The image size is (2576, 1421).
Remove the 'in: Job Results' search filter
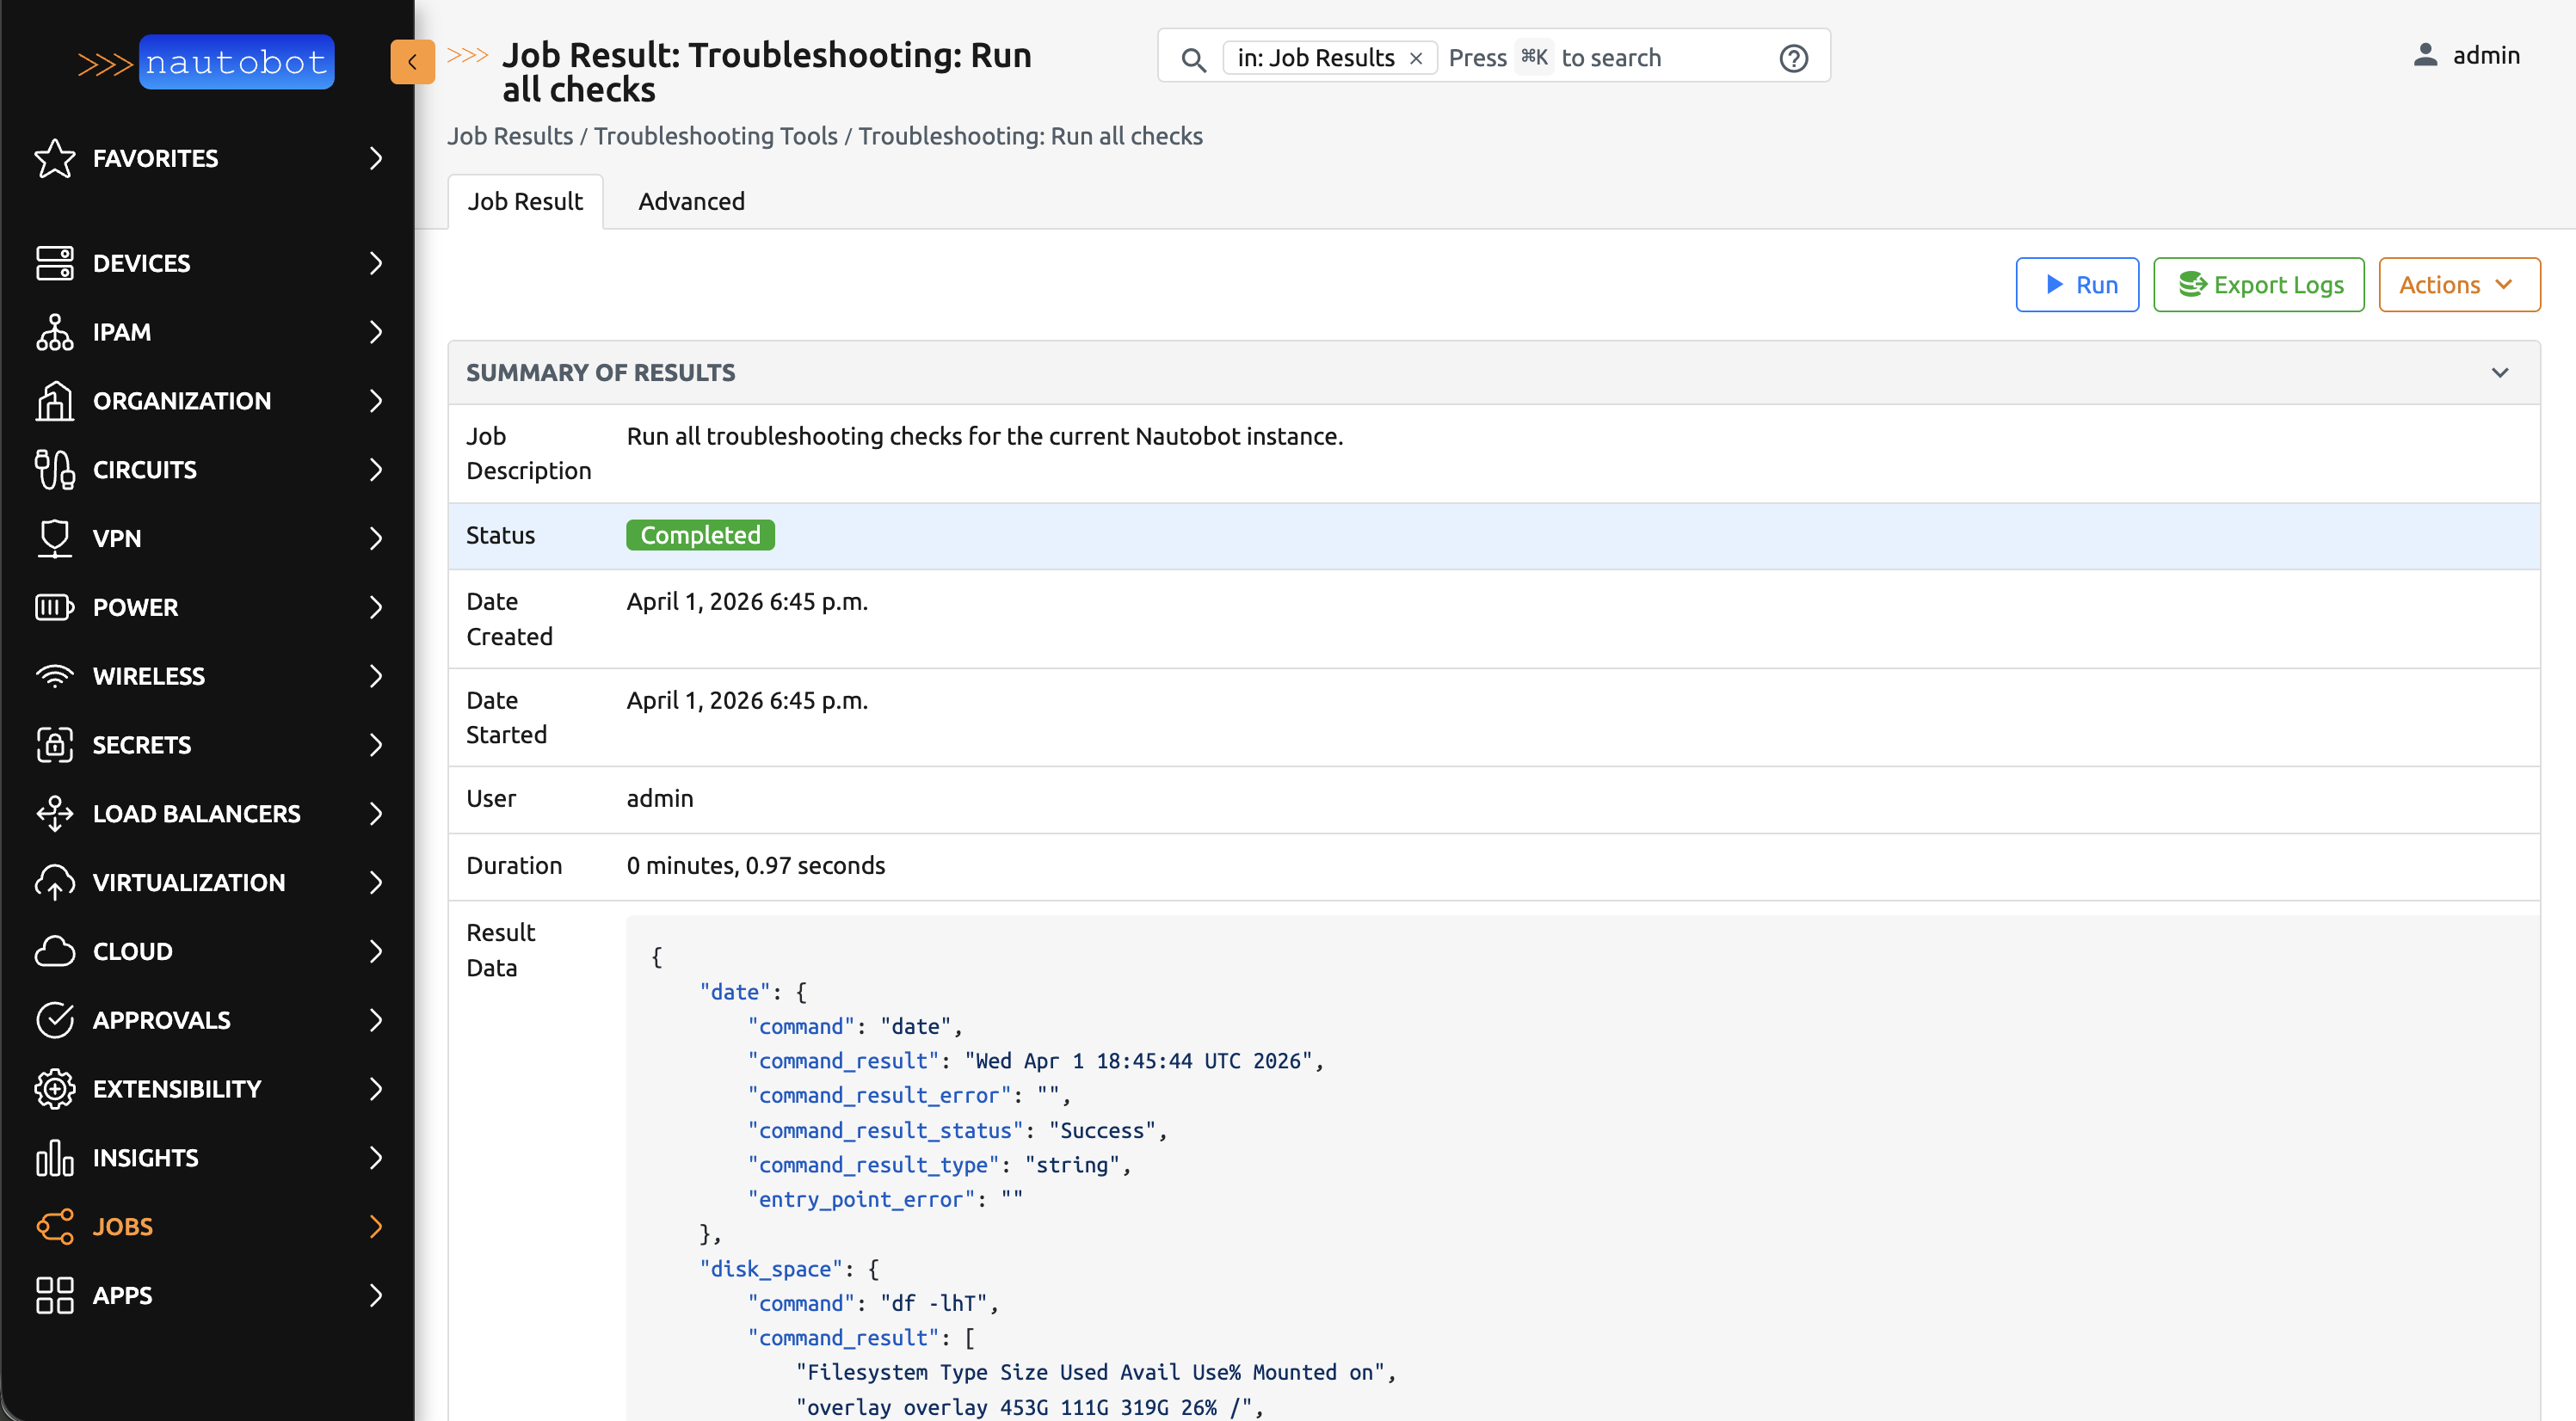[1416, 58]
